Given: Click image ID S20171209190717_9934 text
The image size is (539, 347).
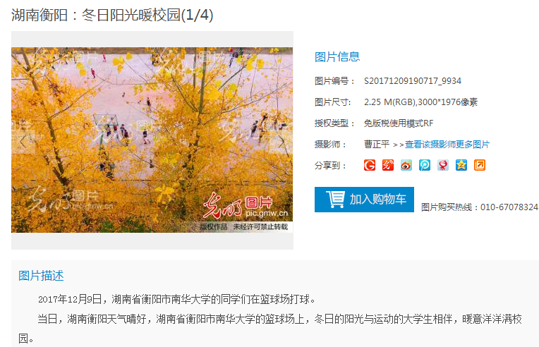Looking at the screenshot, I should tap(413, 81).
